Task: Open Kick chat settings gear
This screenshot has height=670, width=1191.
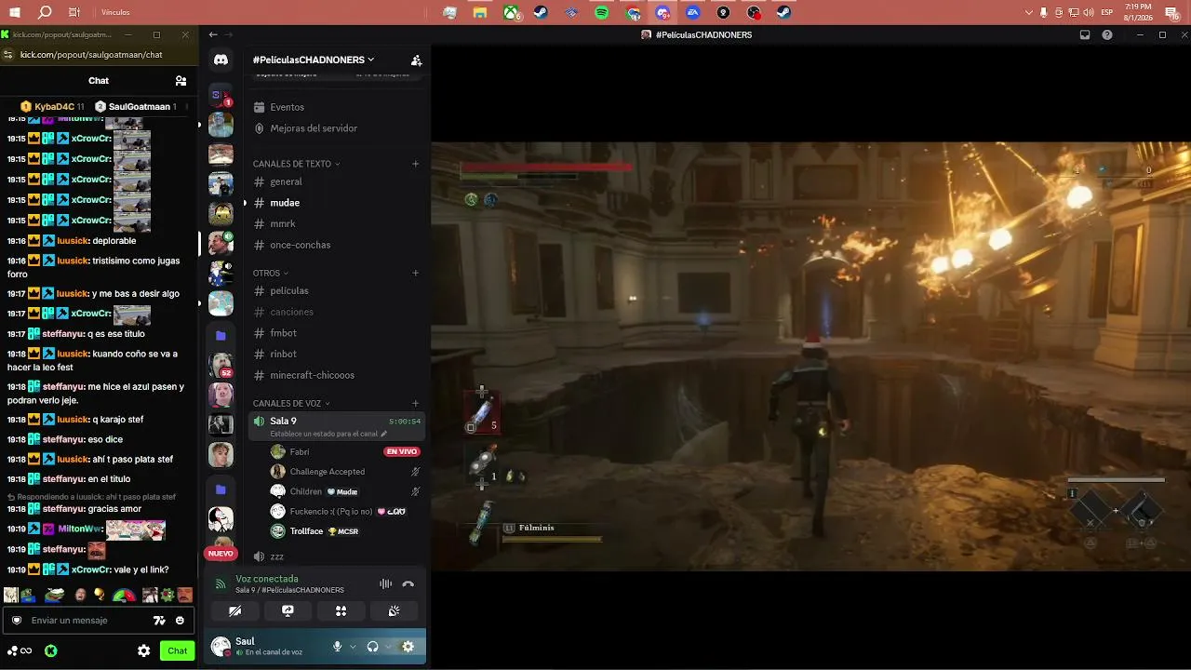Action: (144, 651)
